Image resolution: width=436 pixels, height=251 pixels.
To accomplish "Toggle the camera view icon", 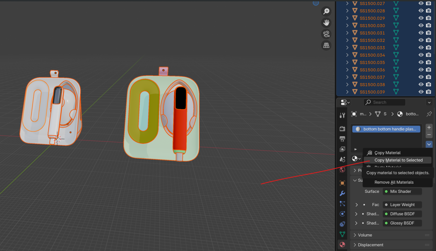I will tap(326, 34).
